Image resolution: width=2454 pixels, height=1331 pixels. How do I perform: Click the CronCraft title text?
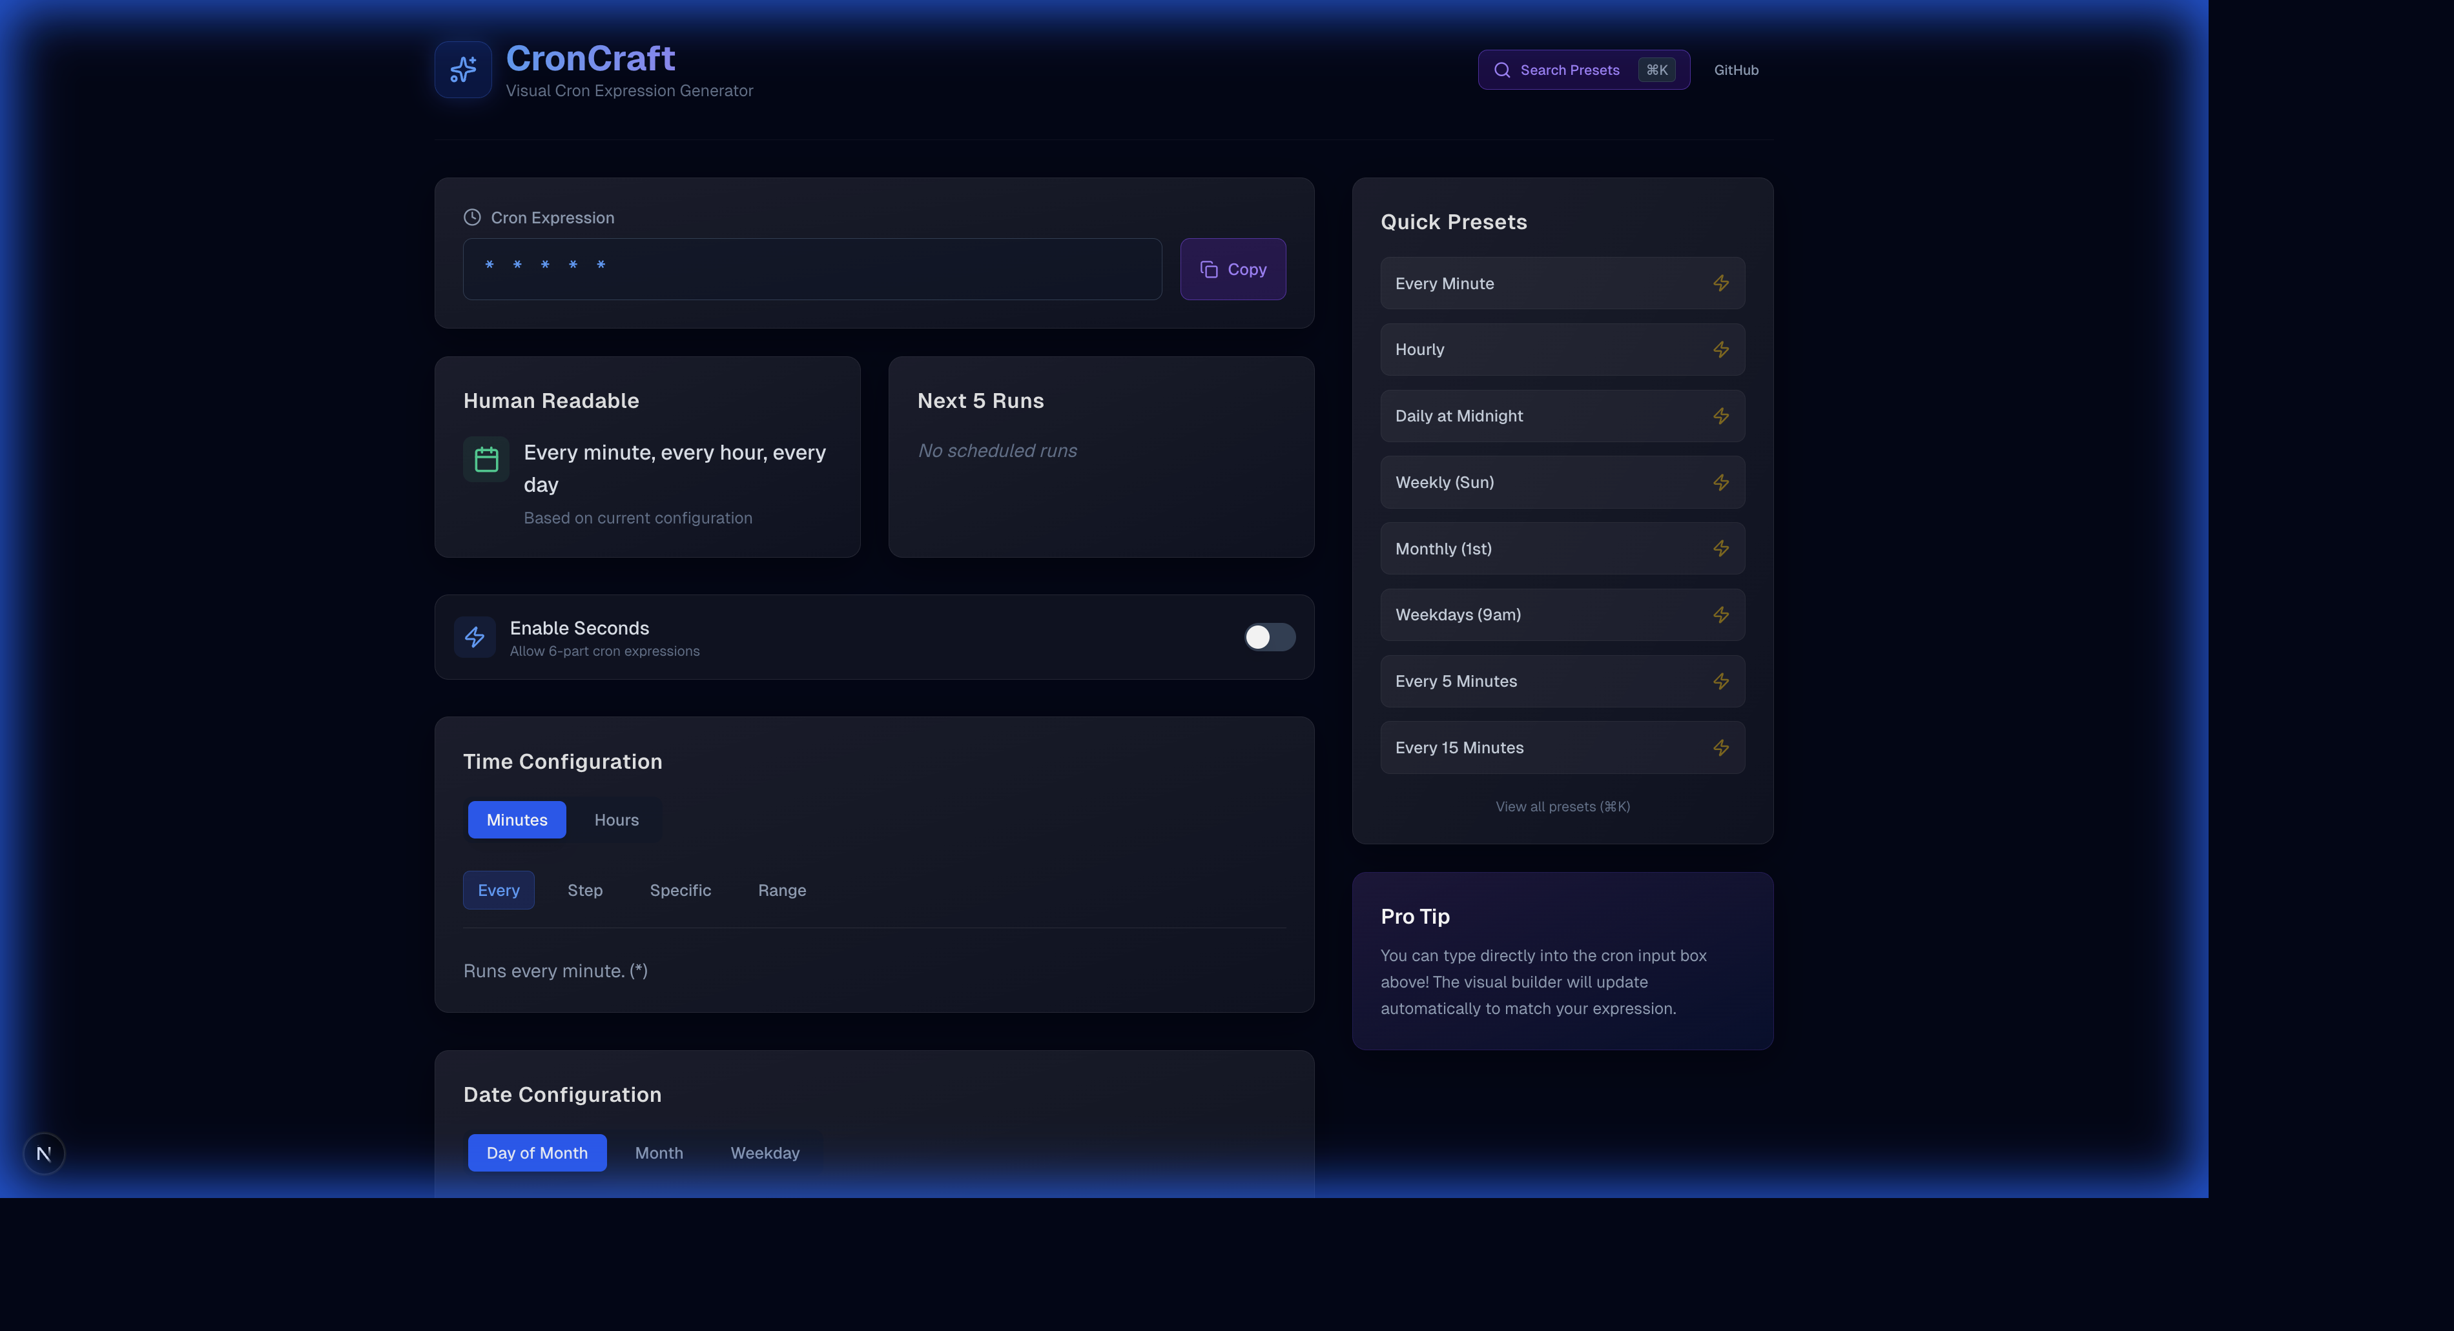tap(591, 58)
